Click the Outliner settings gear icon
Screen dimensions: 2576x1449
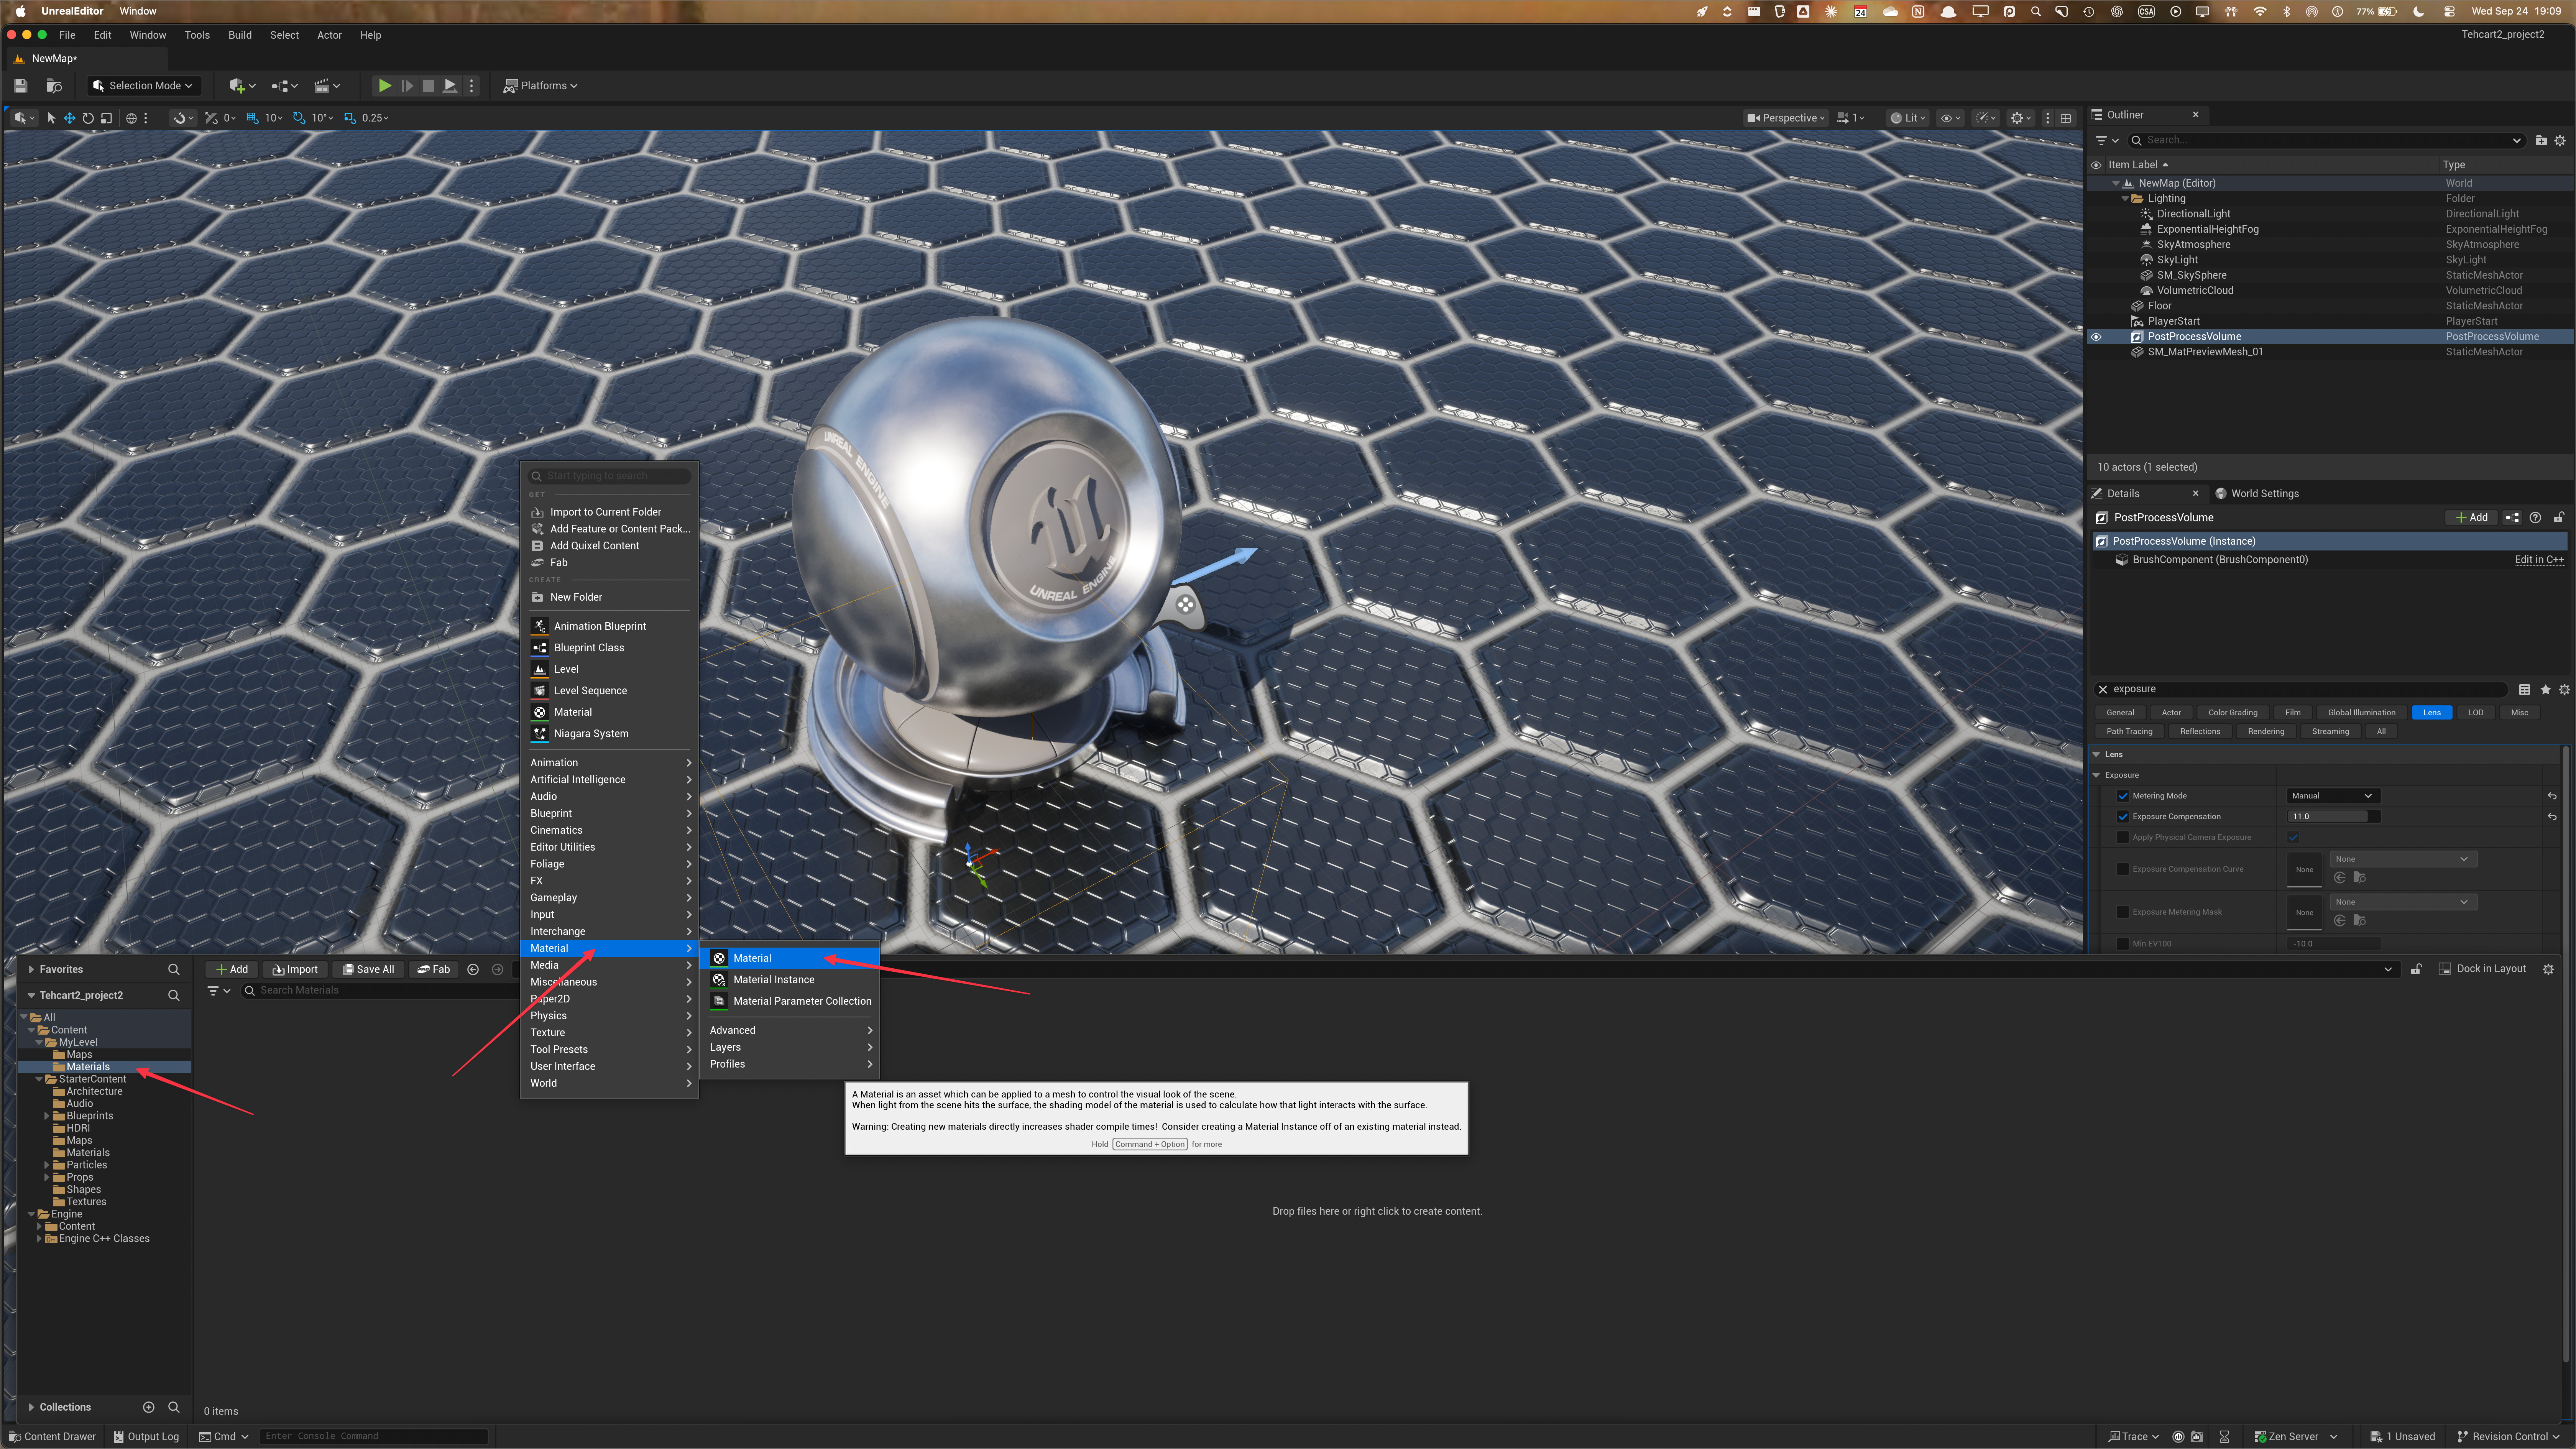2560,141
